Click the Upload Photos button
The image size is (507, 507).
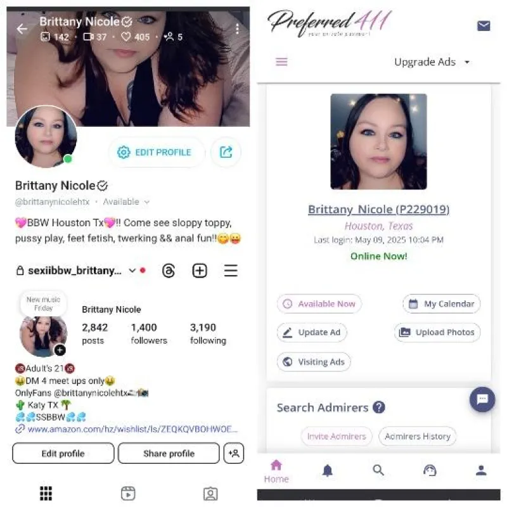coord(437,332)
